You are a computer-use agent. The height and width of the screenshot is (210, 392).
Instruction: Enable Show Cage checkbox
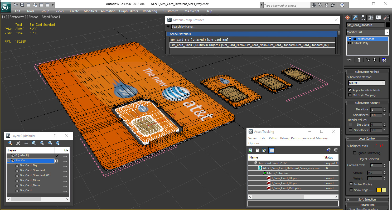(x=351, y=190)
